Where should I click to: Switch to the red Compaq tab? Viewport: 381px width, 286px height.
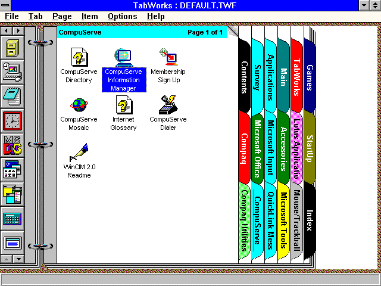tap(245, 148)
